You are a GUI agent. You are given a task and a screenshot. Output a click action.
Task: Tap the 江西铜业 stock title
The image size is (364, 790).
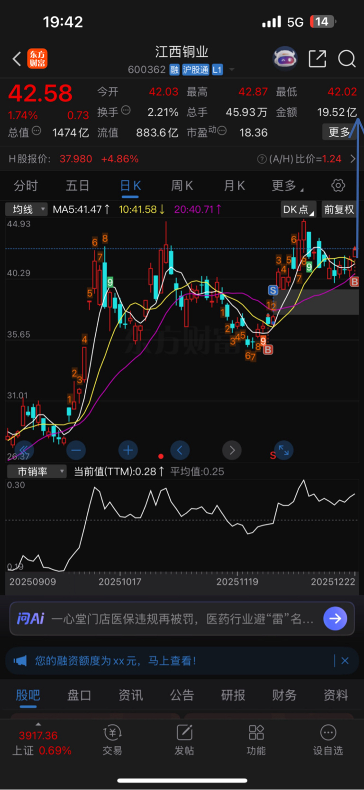point(182,52)
